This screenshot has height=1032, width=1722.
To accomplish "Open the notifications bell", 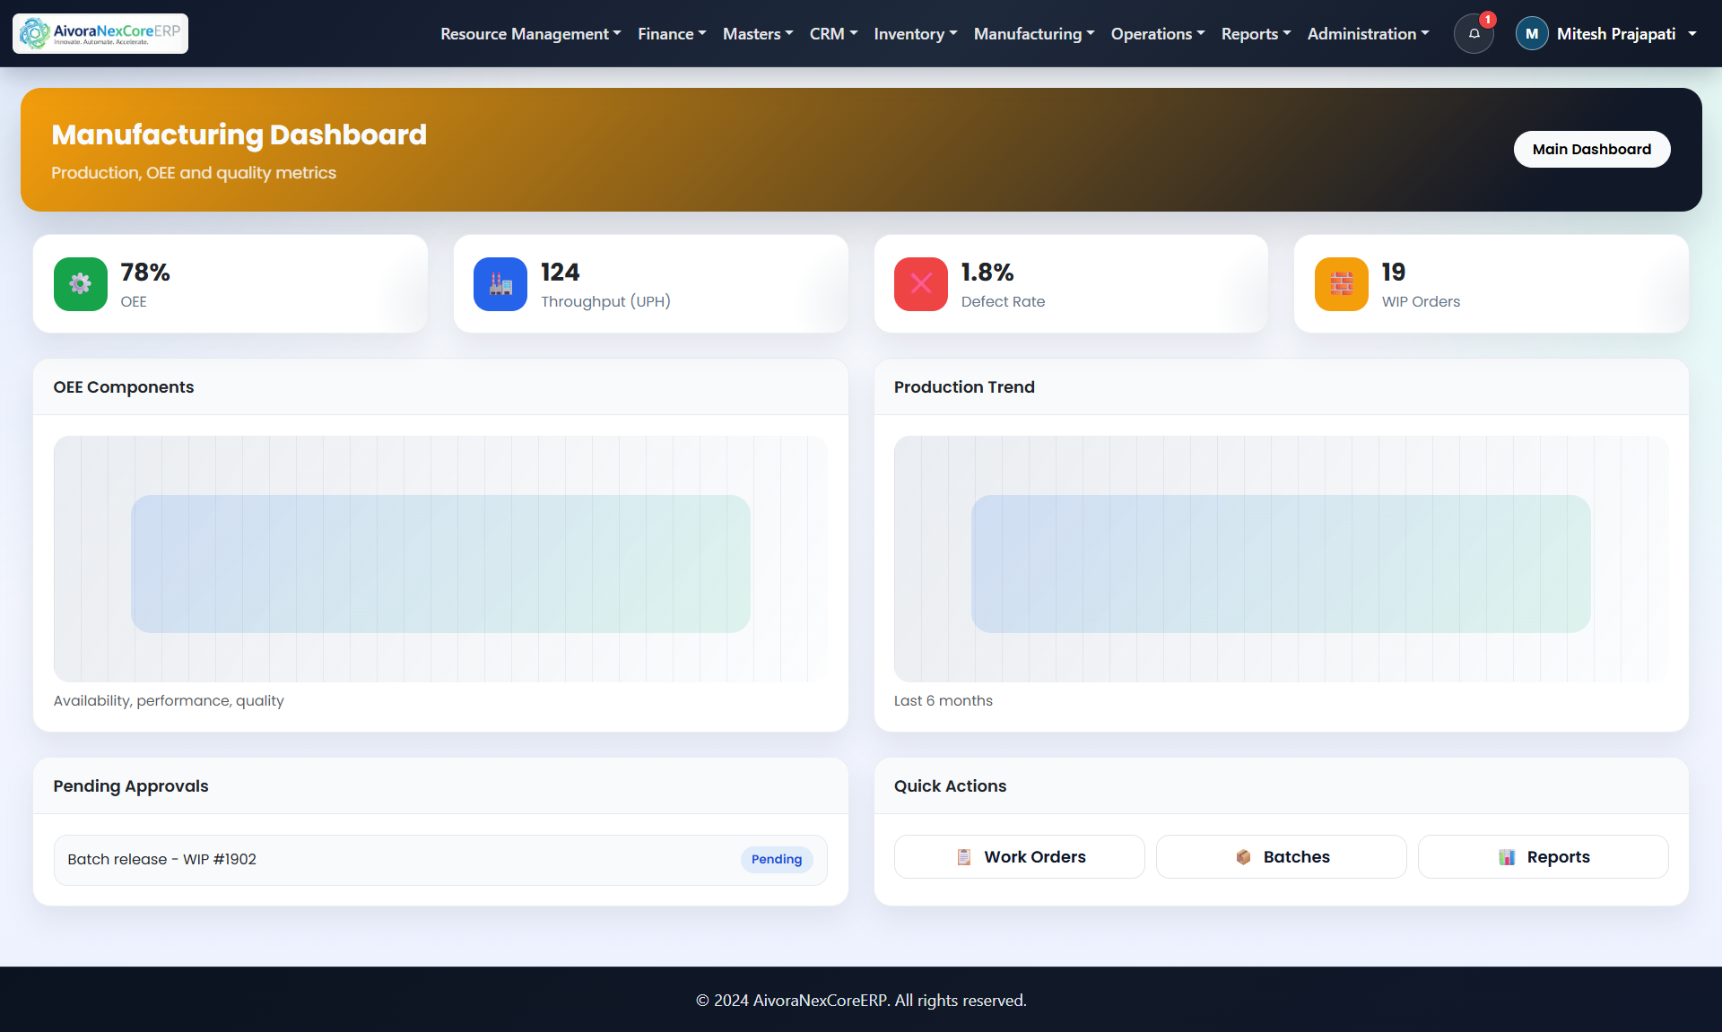I will (x=1474, y=34).
